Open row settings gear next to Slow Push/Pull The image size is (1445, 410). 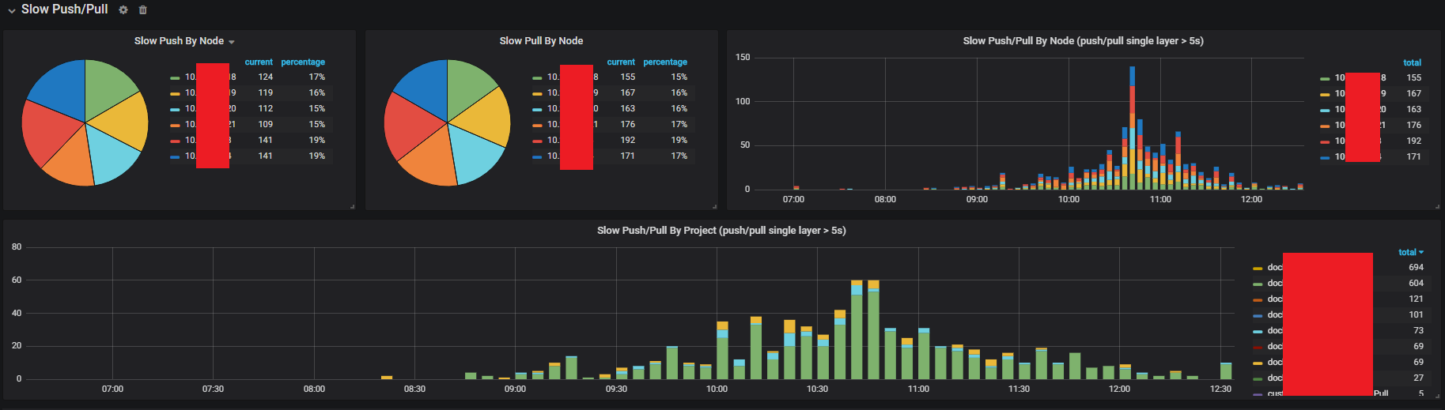click(123, 10)
